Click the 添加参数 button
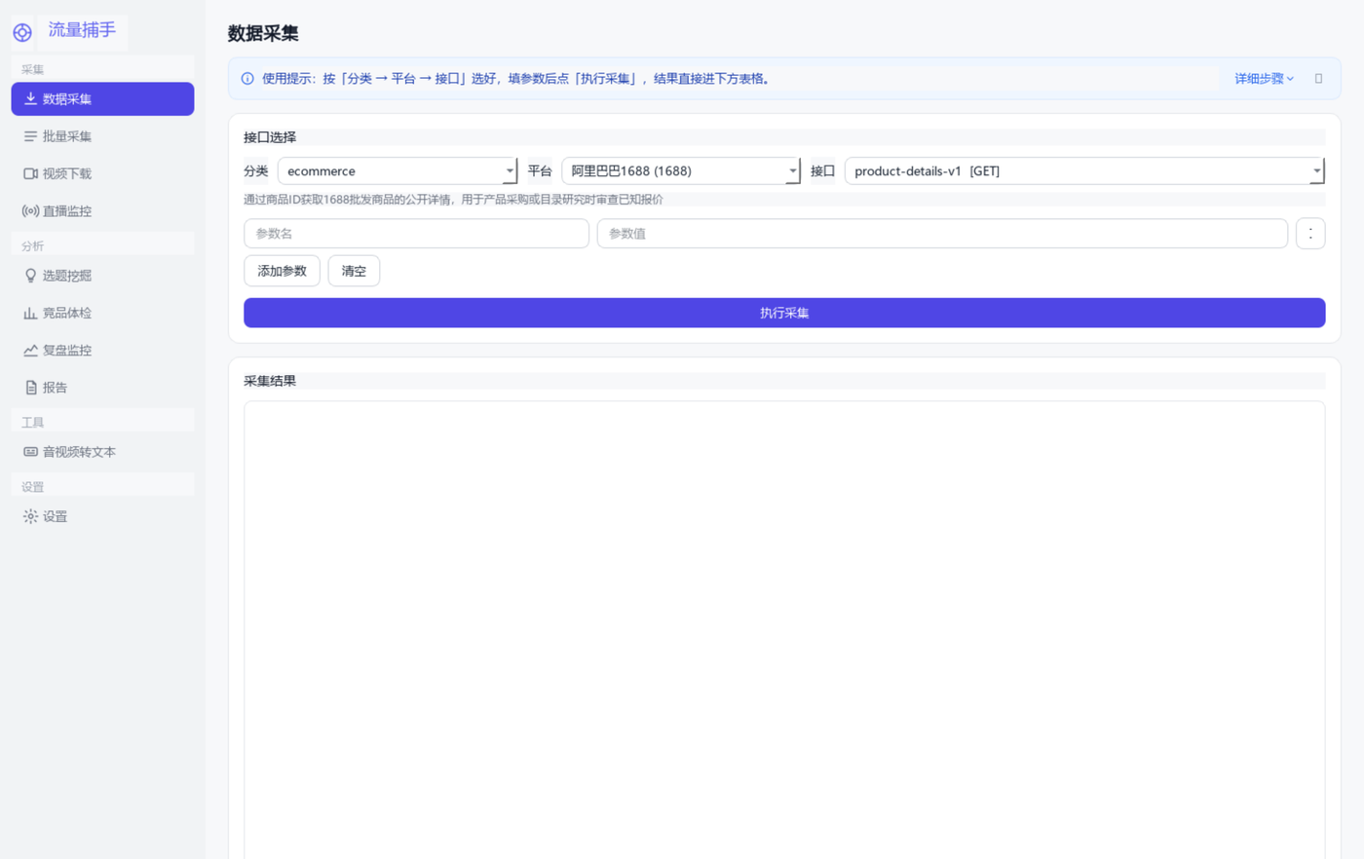The height and width of the screenshot is (859, 1364). pyautogui.click(x=282, y=271)
